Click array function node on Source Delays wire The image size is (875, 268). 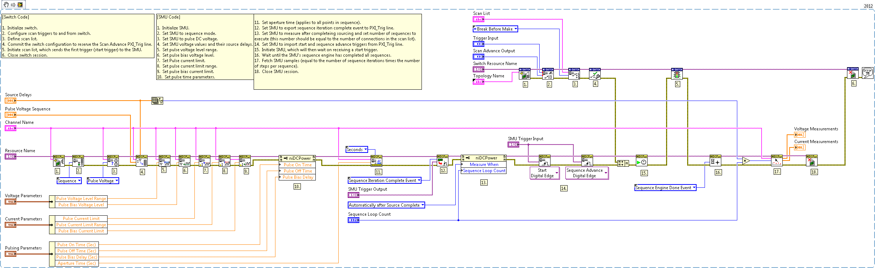tap(157, 101)
